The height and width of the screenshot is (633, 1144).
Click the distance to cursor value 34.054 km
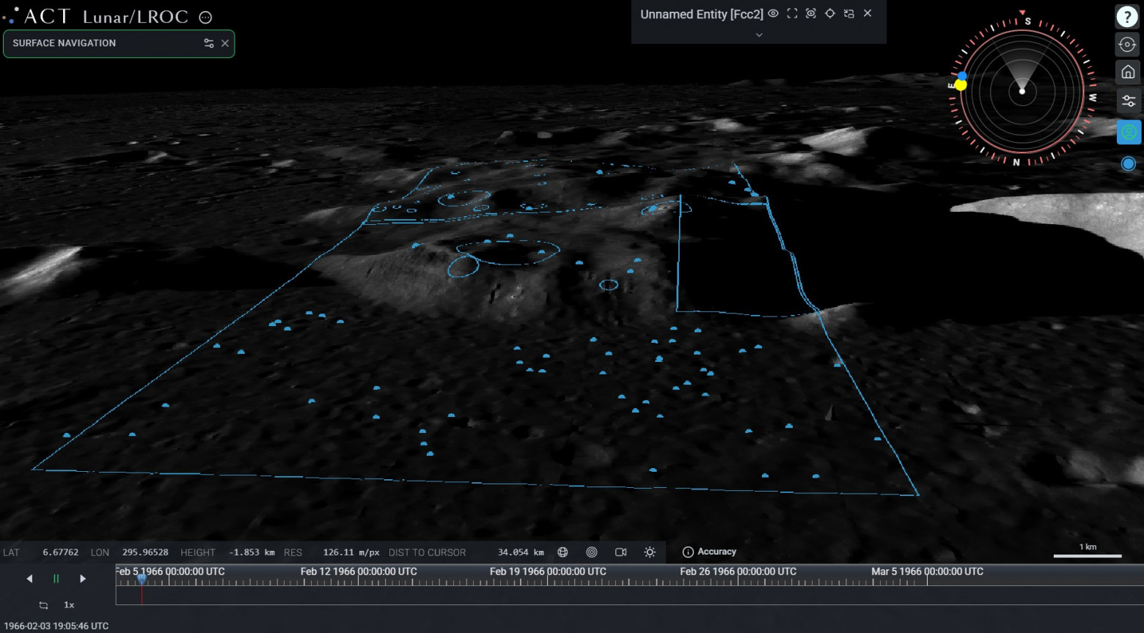click(521, 552)
